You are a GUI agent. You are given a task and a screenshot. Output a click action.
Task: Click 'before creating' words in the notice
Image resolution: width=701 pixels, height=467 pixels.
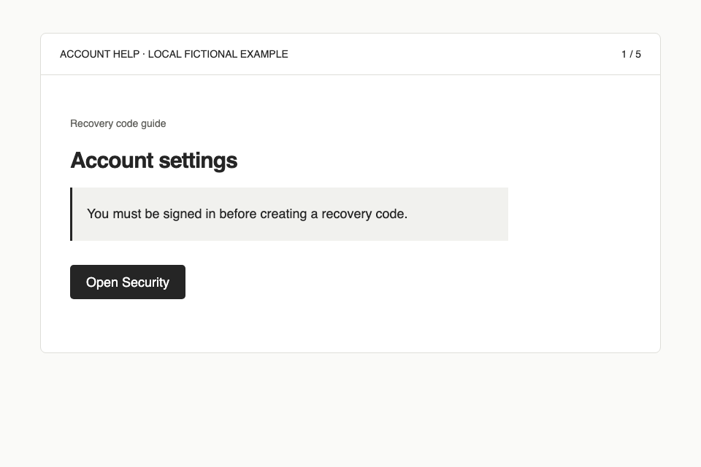263,214
